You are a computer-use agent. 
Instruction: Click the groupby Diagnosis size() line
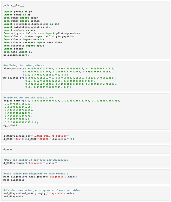pos(30,163)
